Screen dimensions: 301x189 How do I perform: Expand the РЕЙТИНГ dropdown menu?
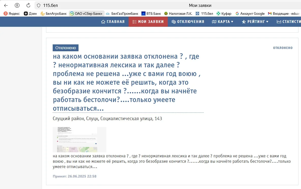pyautogui.click(x=255, y=22)
